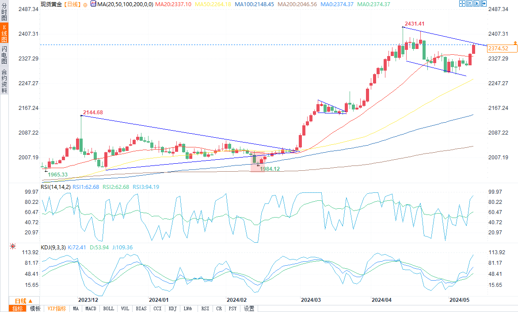Toggle the MACD indicator
The width and height of the screenshot is (518, 312).
tap(91, 308)
